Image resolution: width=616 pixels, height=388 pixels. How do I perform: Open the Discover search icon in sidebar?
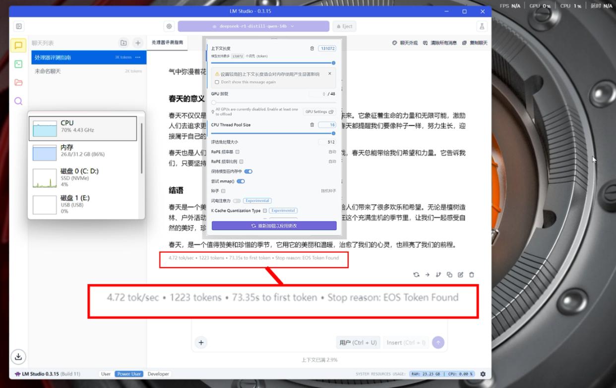18,101
